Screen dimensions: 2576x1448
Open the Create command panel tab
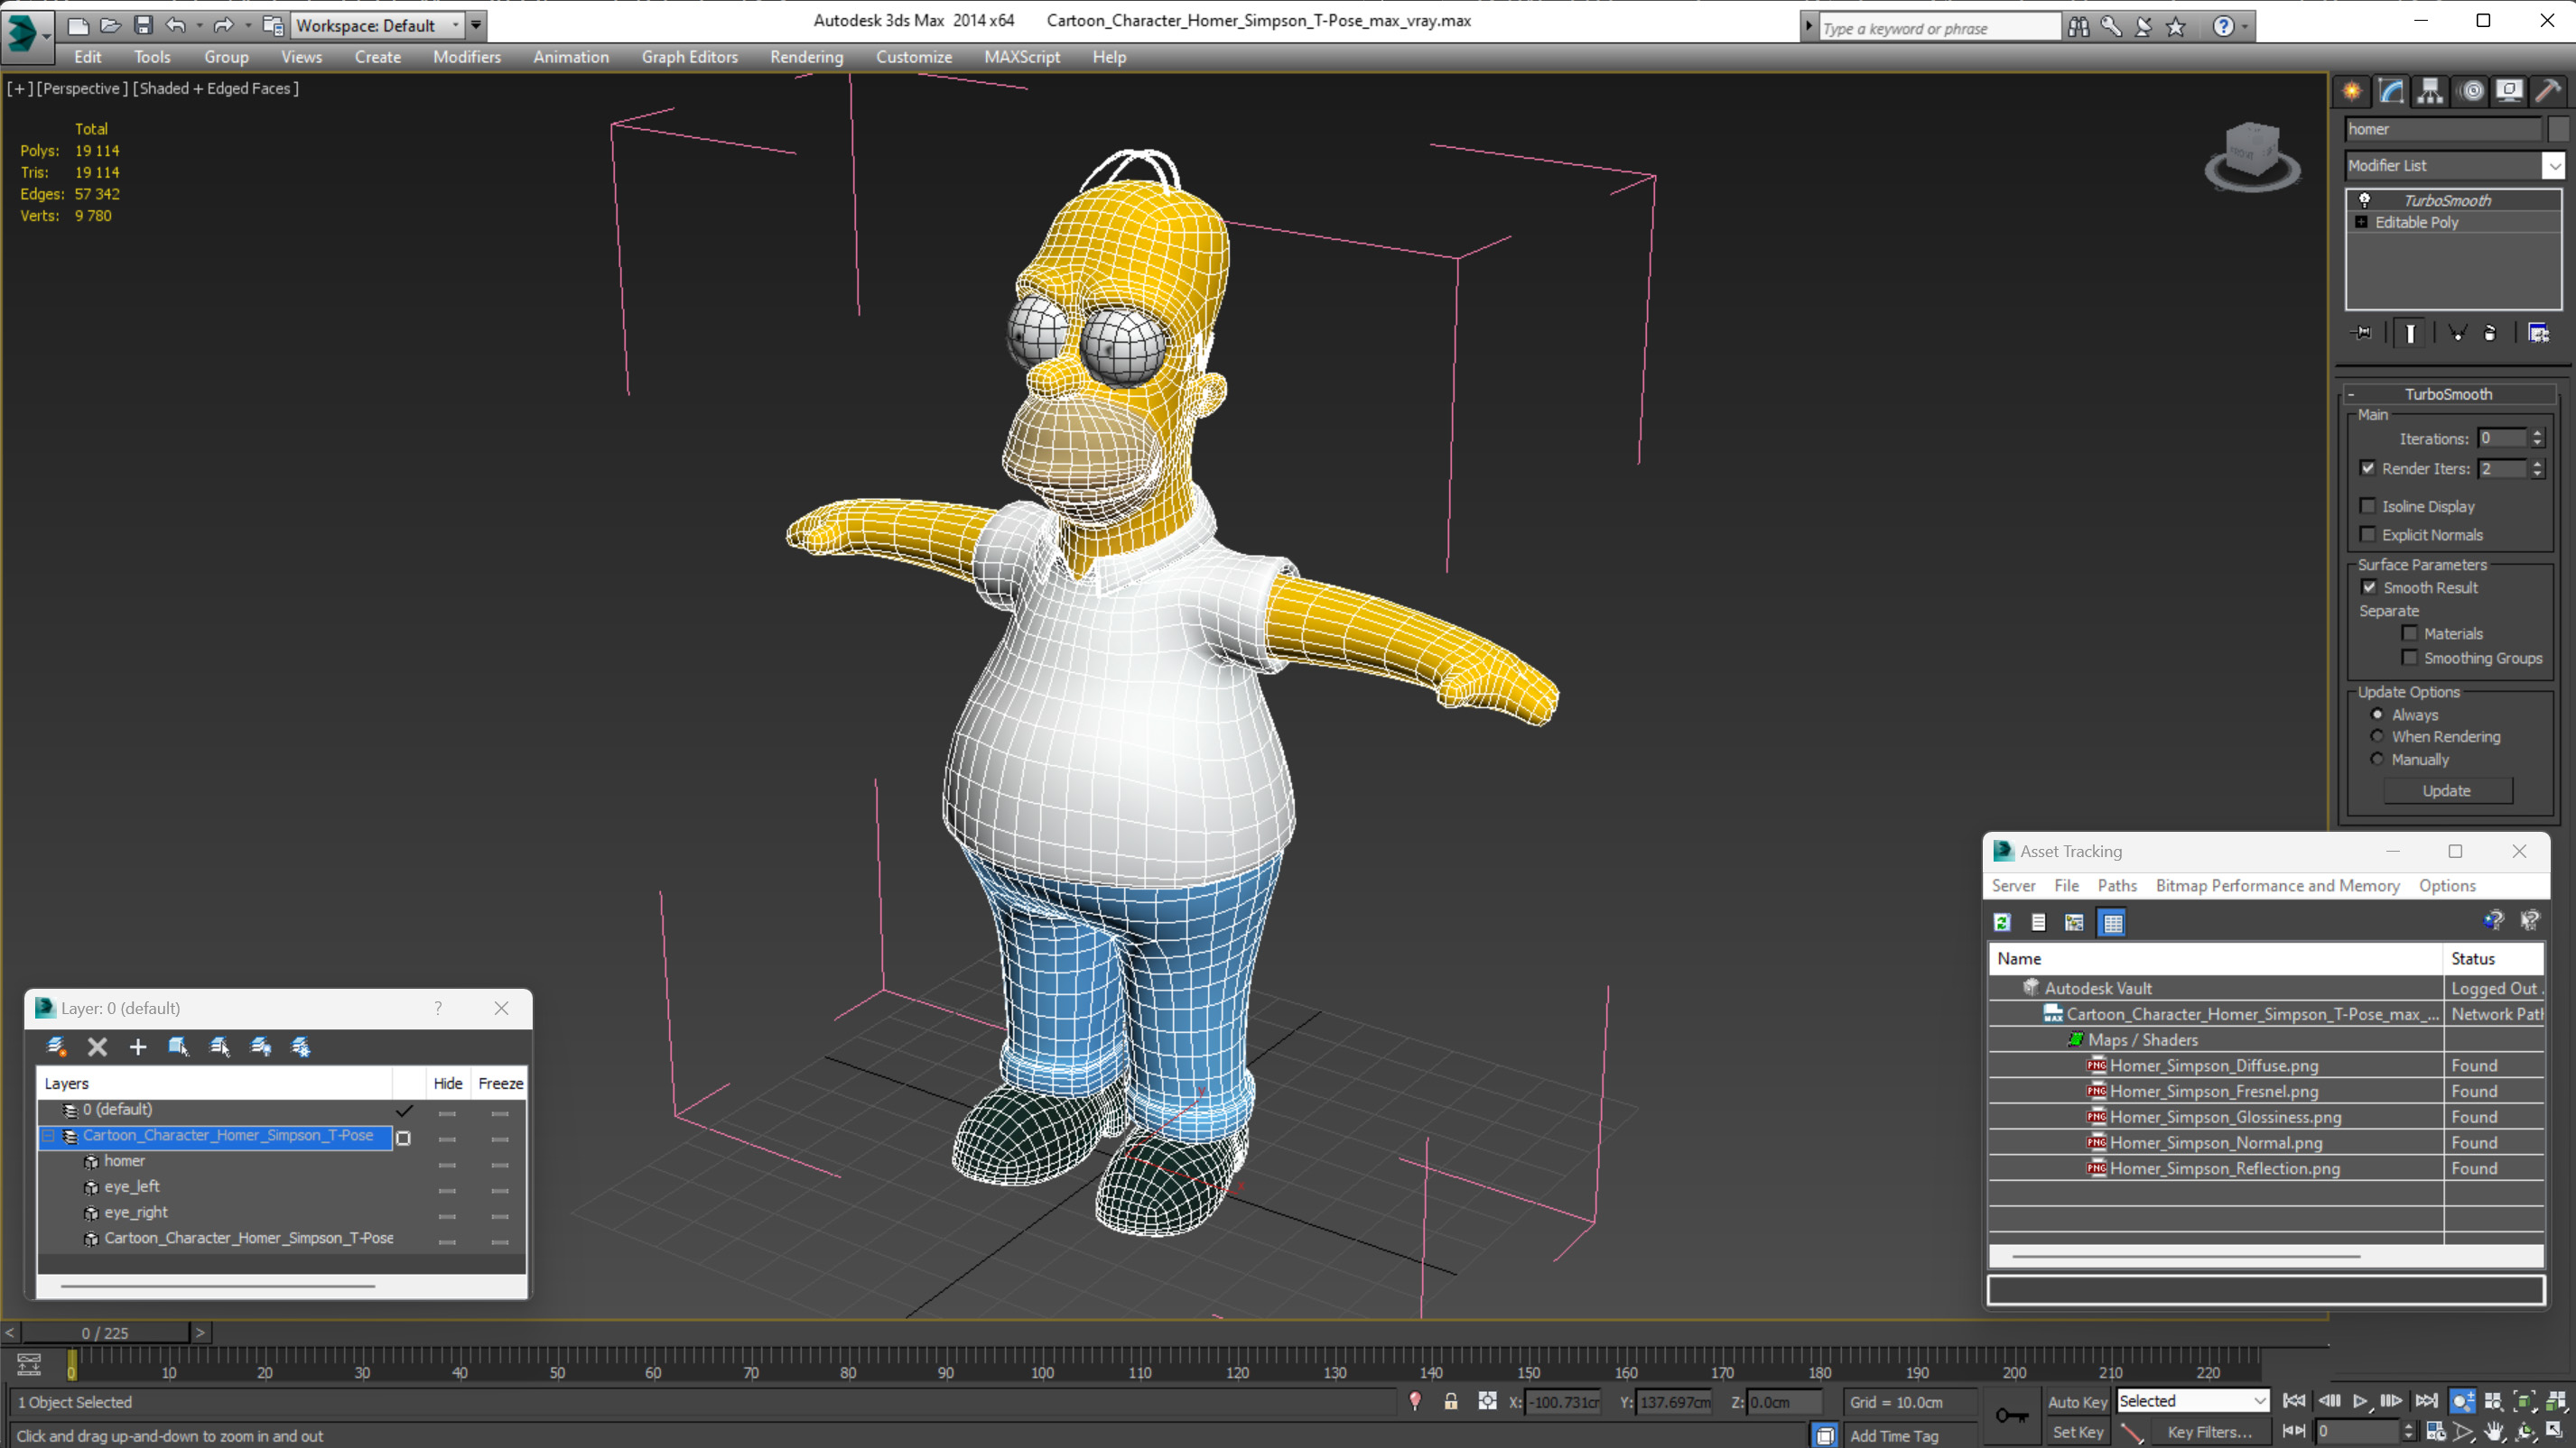(x=2352, y=91)
